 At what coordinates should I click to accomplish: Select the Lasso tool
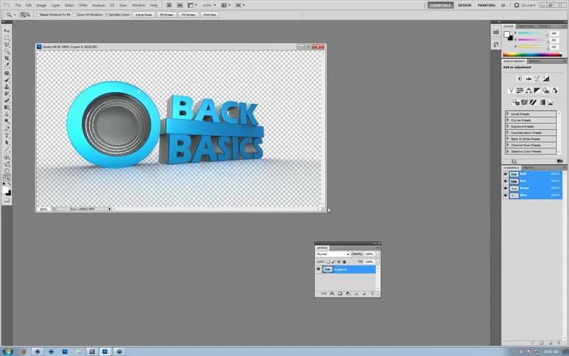(x=7, y=44)
